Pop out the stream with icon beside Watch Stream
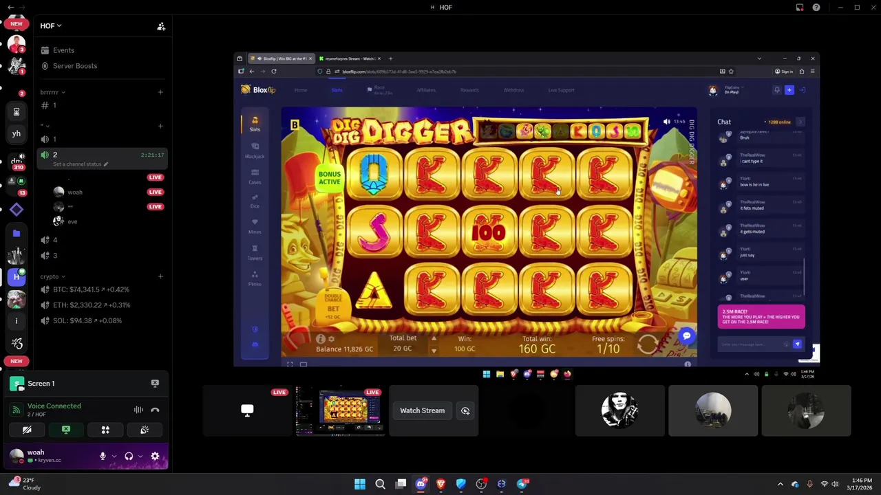Image resolution: width=881 pixels, height=495 pixels. [x=465, y=410]
